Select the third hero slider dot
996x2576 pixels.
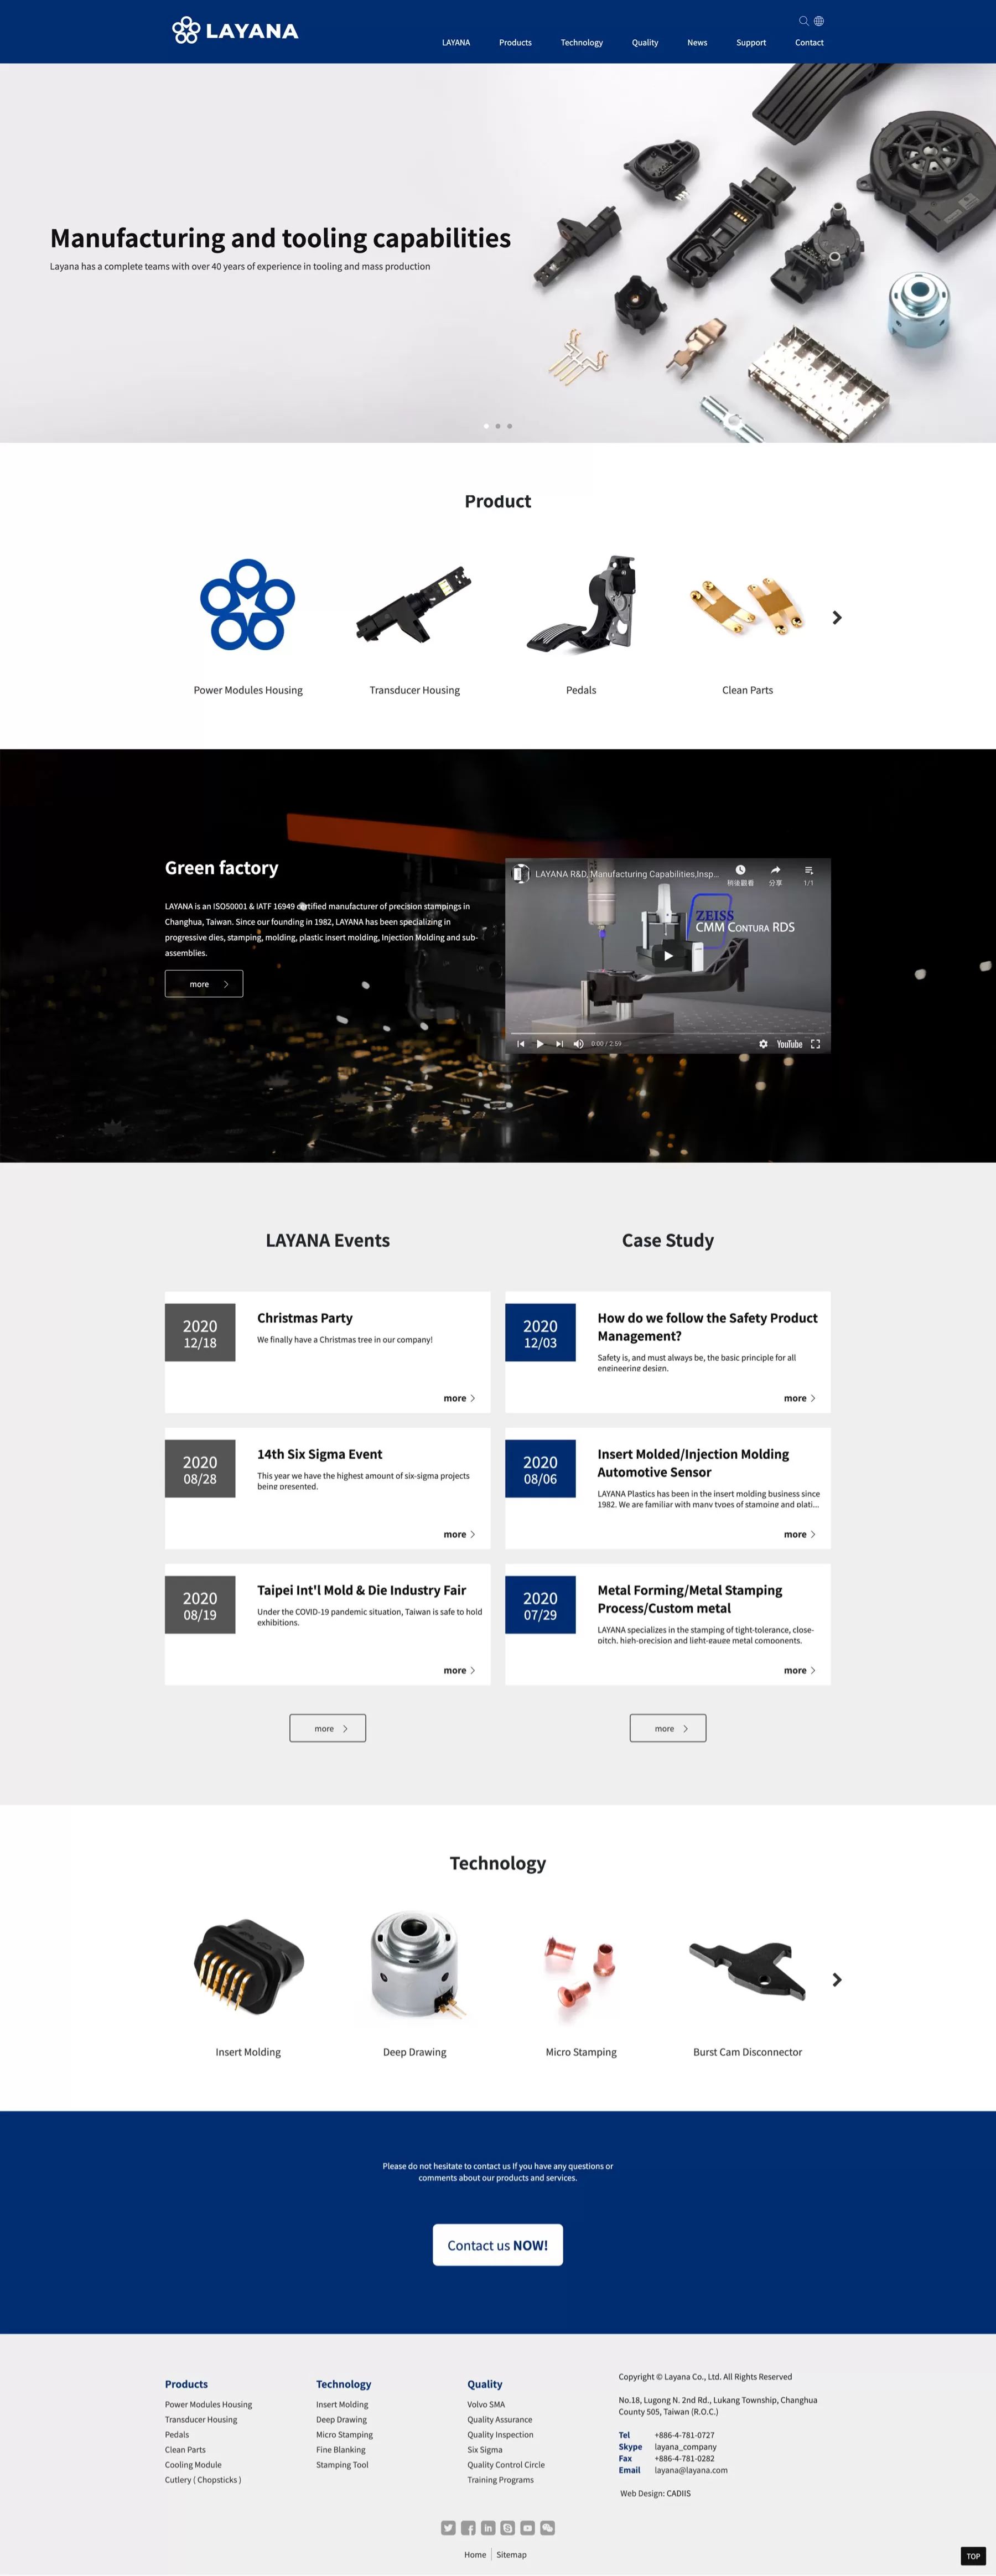pos(509,426)
